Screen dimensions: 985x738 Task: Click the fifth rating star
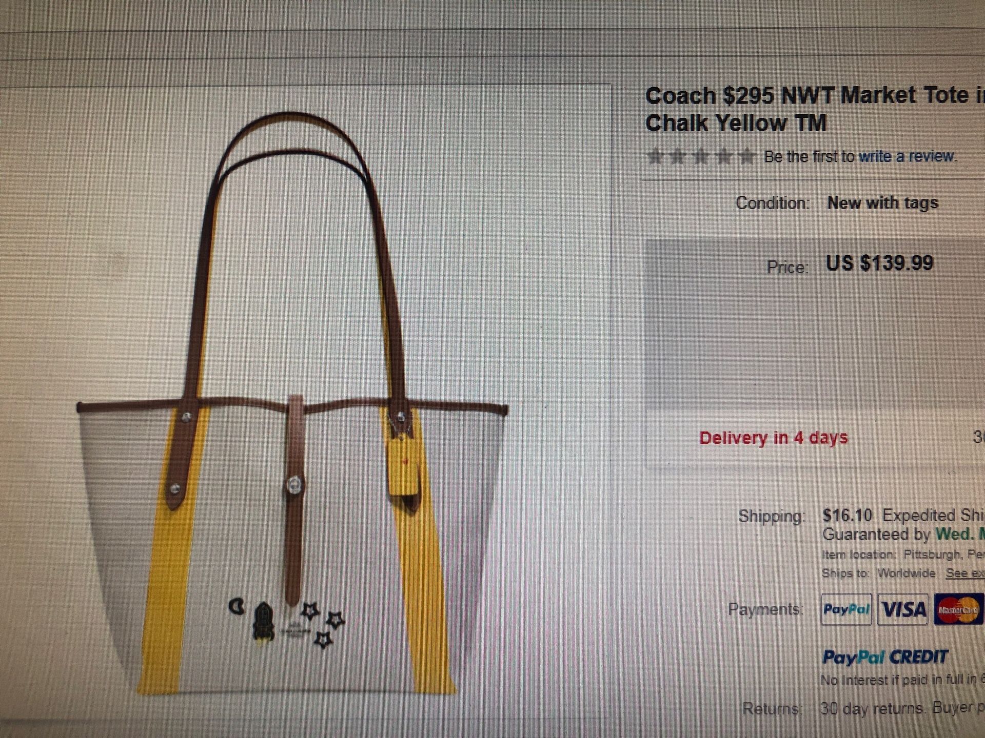tap(746, 156)
